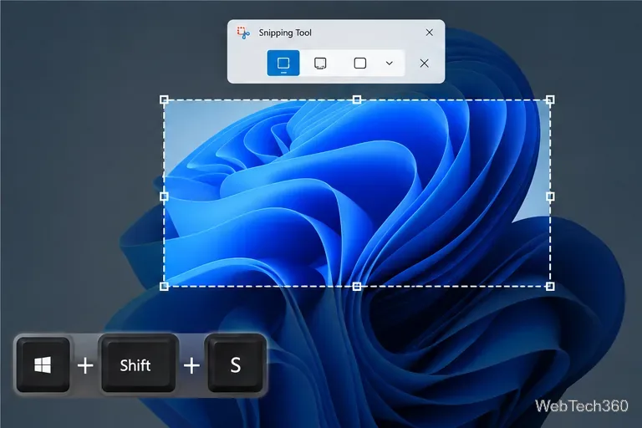Image resolution: width=642 pixels, height=428 pixels.
Task: Expand the snip mode dropdown chevron
Action: [389, 63]
